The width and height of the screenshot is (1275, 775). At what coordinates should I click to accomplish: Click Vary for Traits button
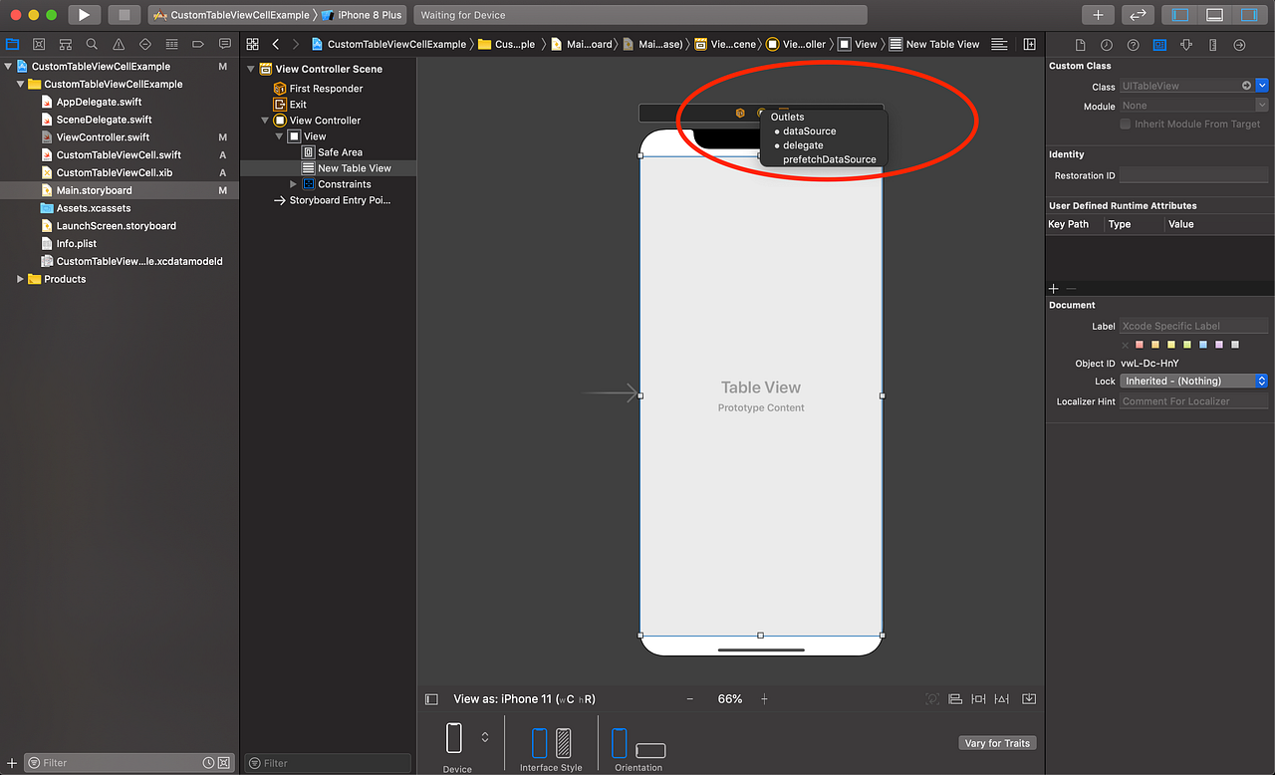(x=997, y=742)
